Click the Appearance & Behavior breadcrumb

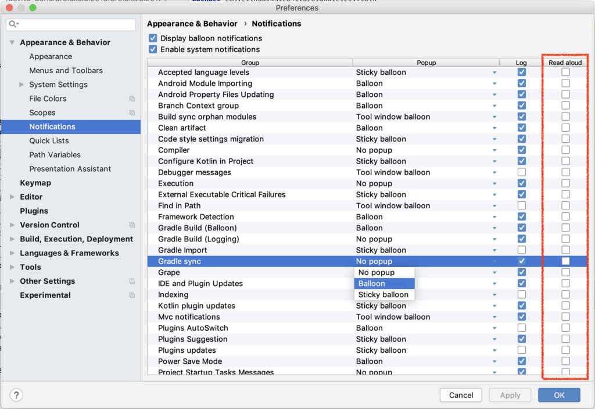[x=192, y=23]
